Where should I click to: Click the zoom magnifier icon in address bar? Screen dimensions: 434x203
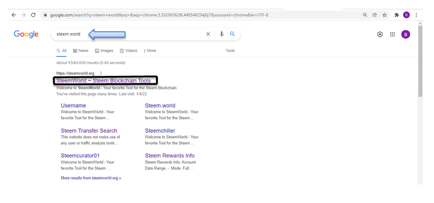365,15
